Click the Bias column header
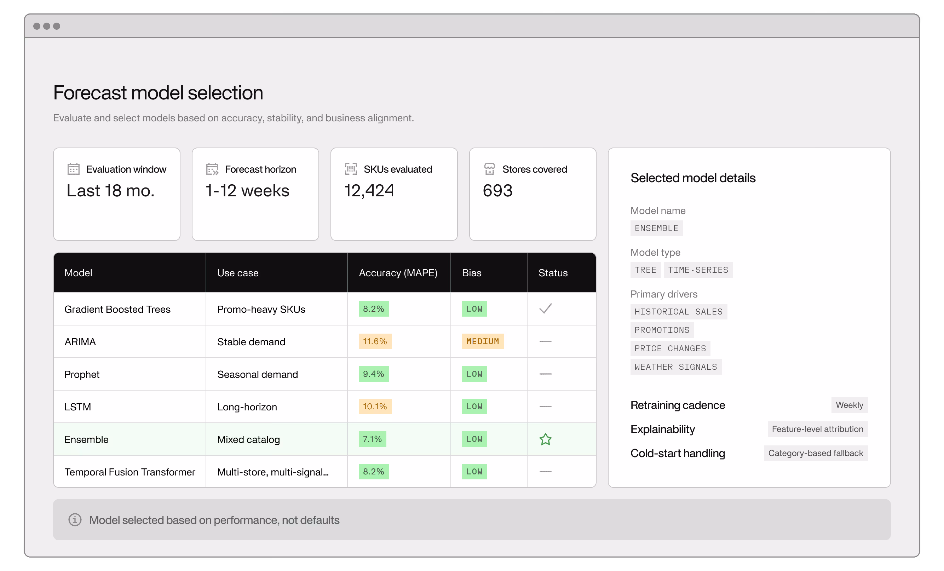The image size is (944, 571). pos(472,273)
